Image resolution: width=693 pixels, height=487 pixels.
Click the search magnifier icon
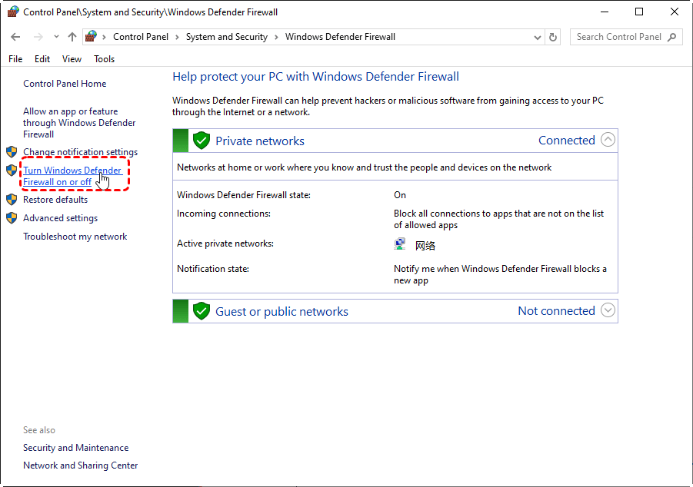pos(672,37)
